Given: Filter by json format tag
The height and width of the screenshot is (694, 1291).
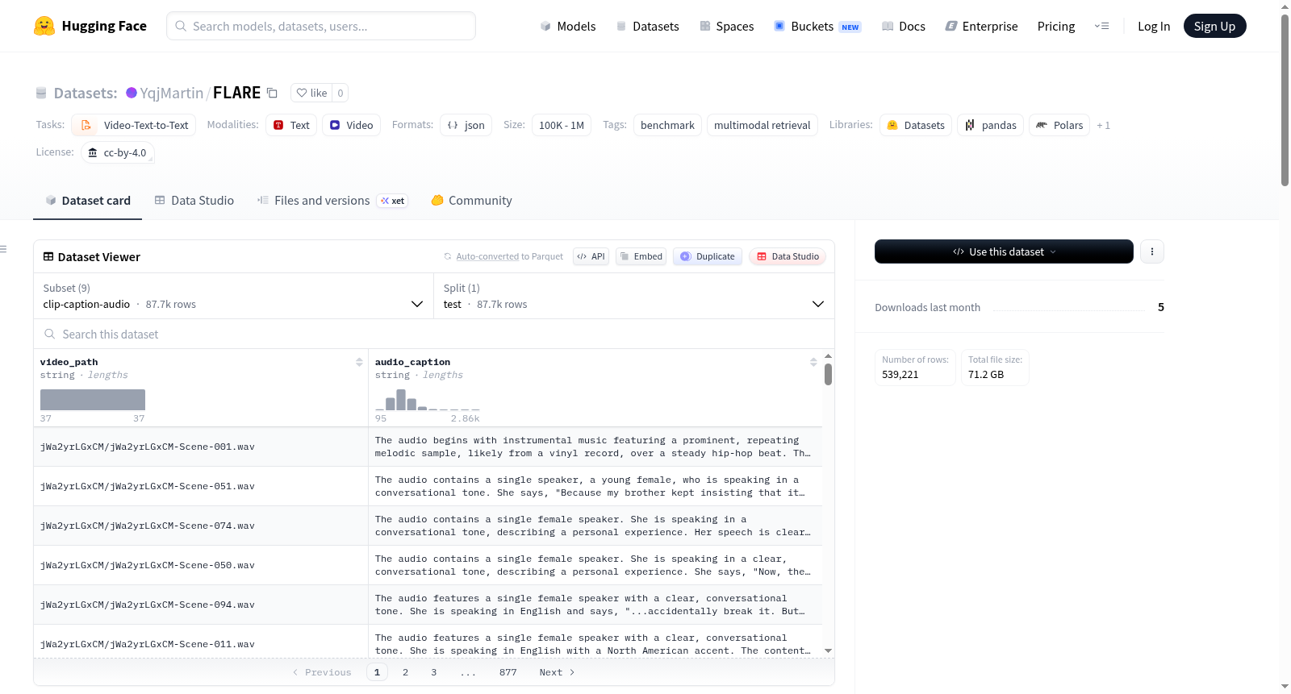Looking at the screenshot, I should [x=466, y=125].
